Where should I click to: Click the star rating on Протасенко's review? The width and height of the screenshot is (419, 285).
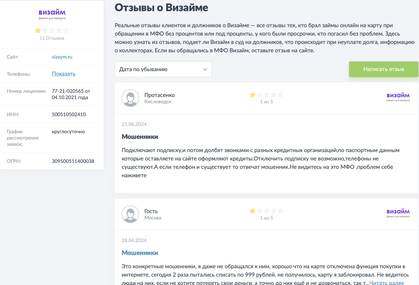pyautogui.click(x=266, y=95)
